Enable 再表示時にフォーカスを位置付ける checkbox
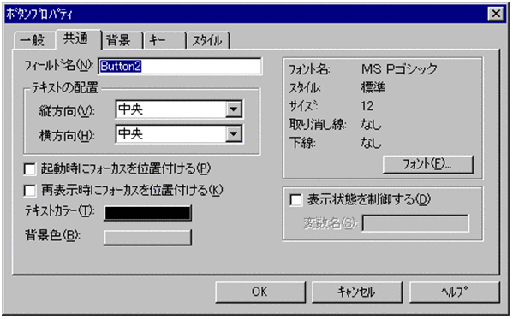The height and width of the screenshot is (319, 513). (30, 191)
